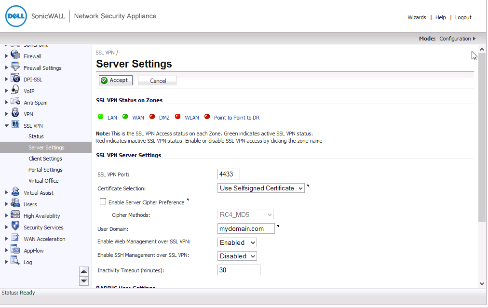The width and height of the screenshot is (488, 308).
Task: Click the Firewall Settings funnel icon
Action: pos(15,66)
